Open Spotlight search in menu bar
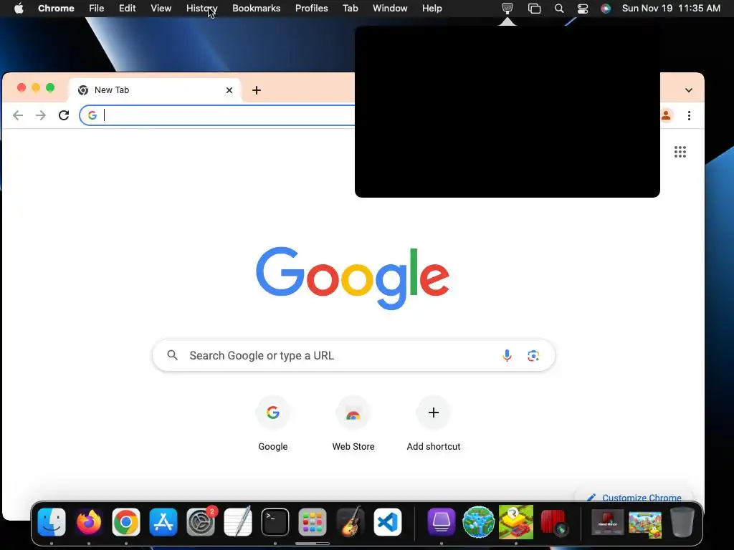 pyautogui.click(x=559, y=9)
